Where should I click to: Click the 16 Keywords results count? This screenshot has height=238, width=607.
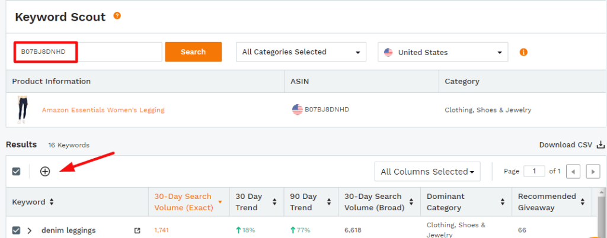(69, 145)
